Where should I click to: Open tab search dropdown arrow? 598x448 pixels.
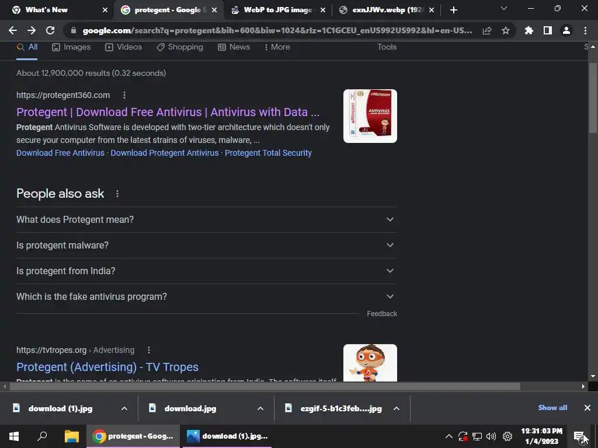504,8
